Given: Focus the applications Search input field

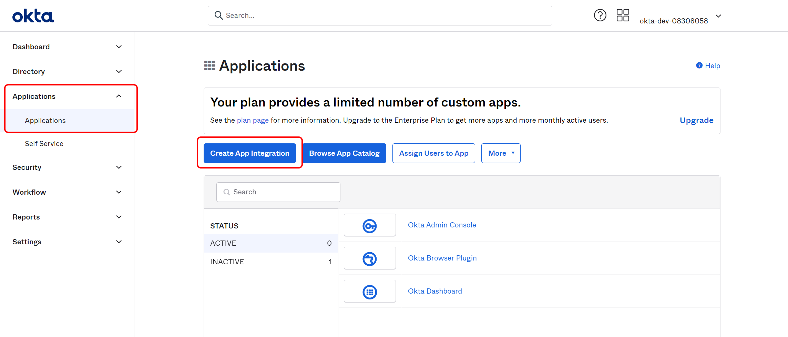Looking at the screenshot, I should click(278, 192).
